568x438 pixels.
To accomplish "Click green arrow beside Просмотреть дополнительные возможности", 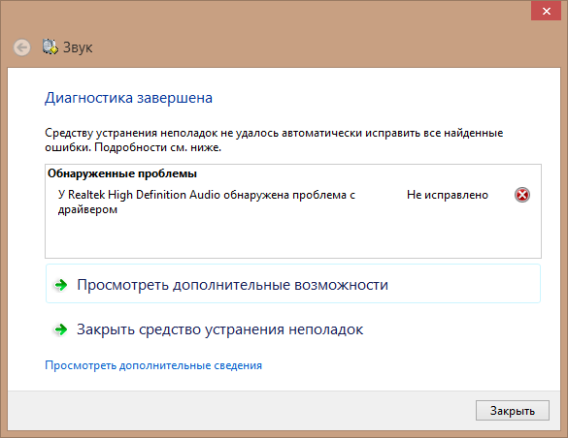I will (61, 285).
